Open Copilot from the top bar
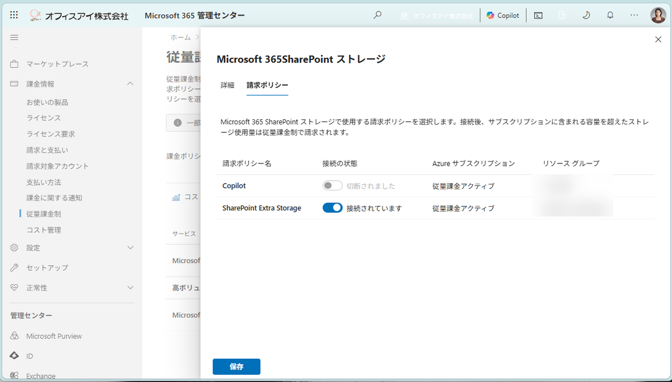 pos(503,15)
